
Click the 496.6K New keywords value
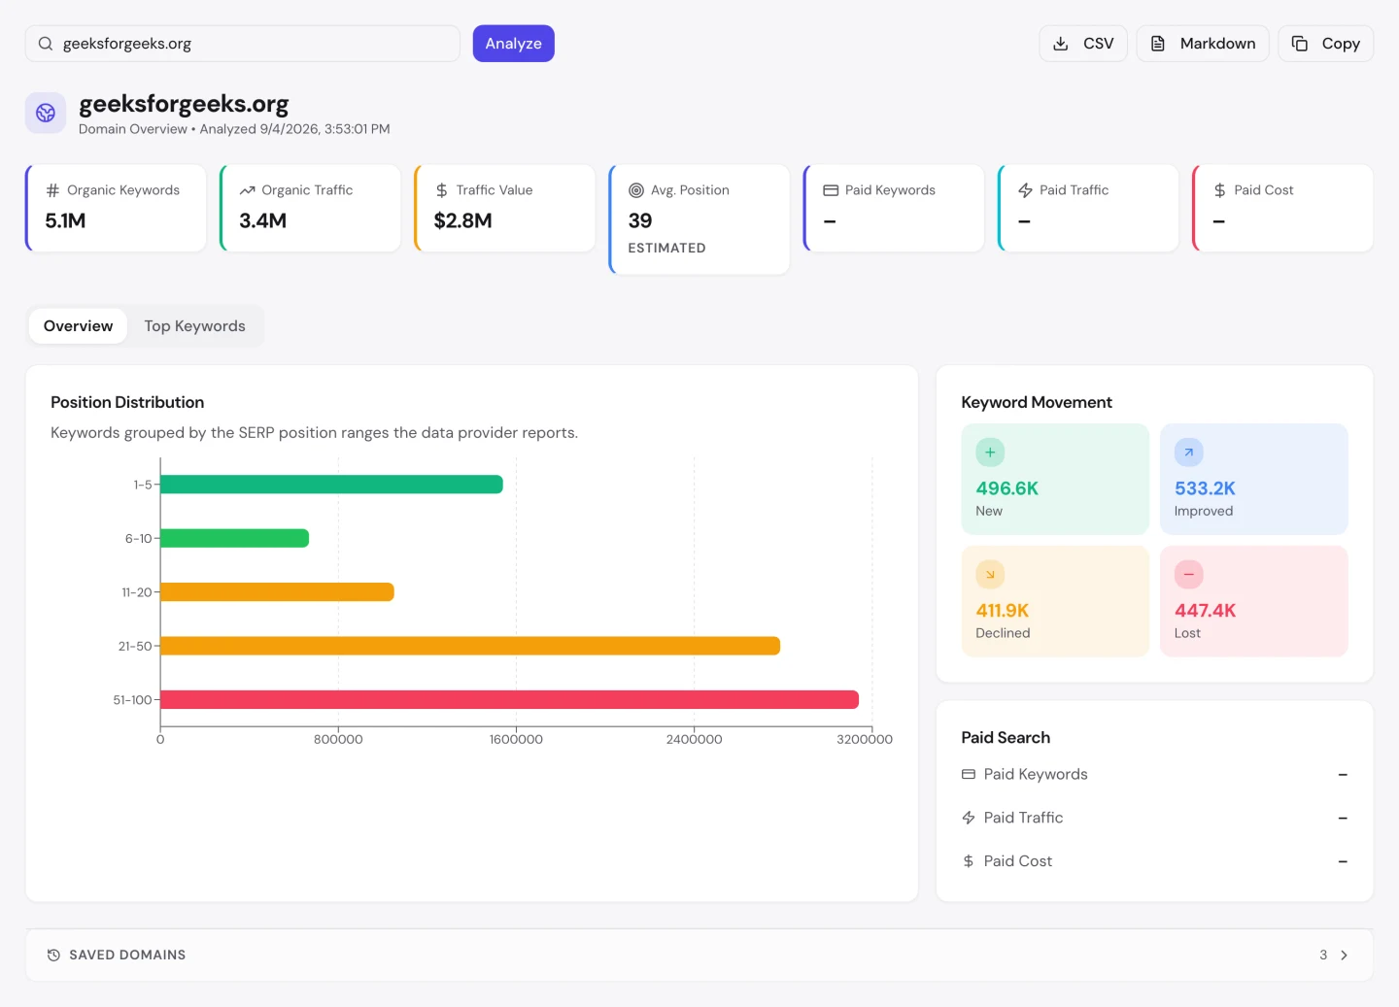click(x=1007, y=488)
